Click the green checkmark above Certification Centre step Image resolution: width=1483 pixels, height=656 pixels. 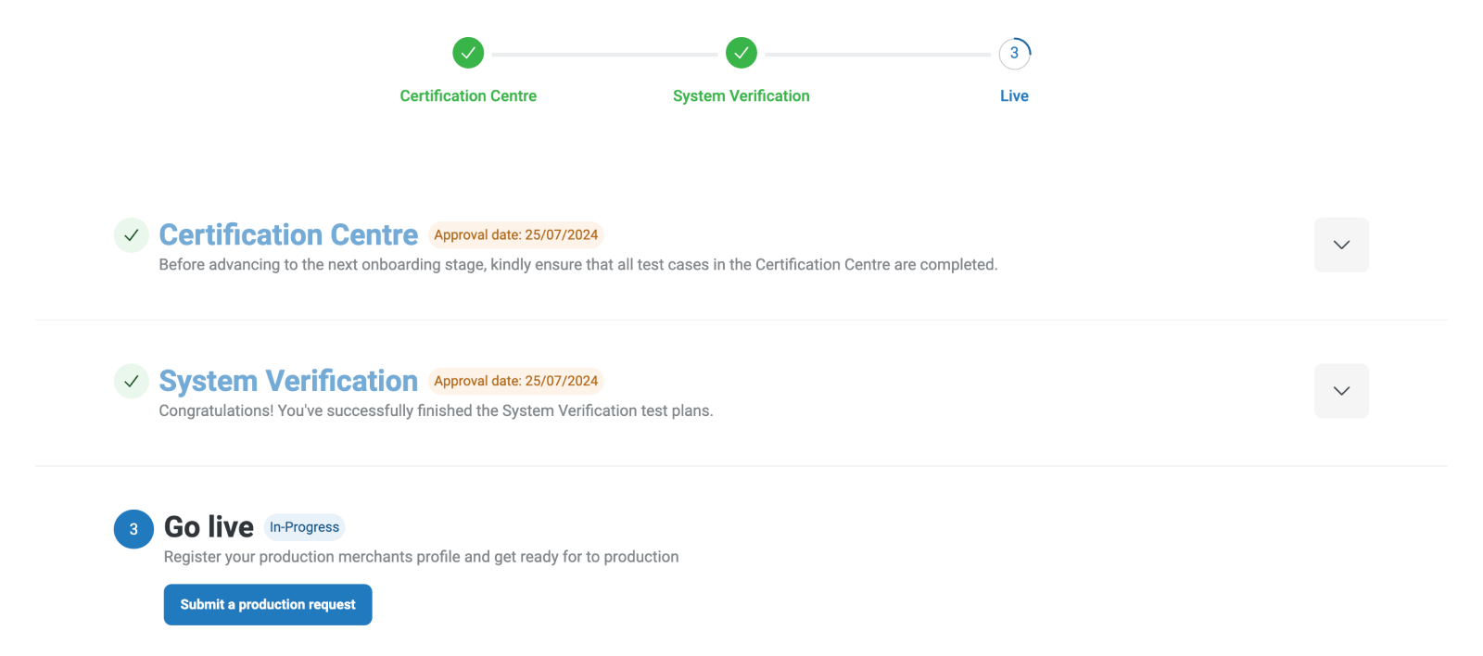pos(468,53)
